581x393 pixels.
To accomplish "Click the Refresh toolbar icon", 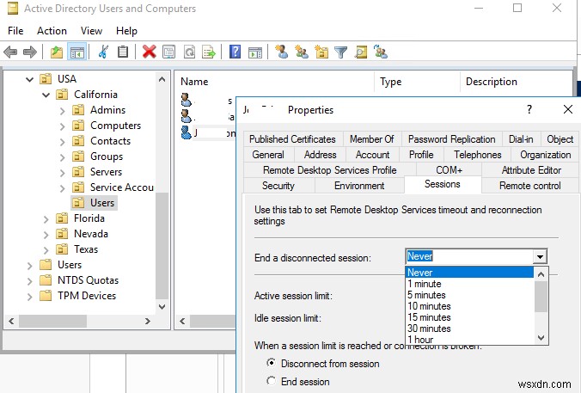I will [189, 52].
